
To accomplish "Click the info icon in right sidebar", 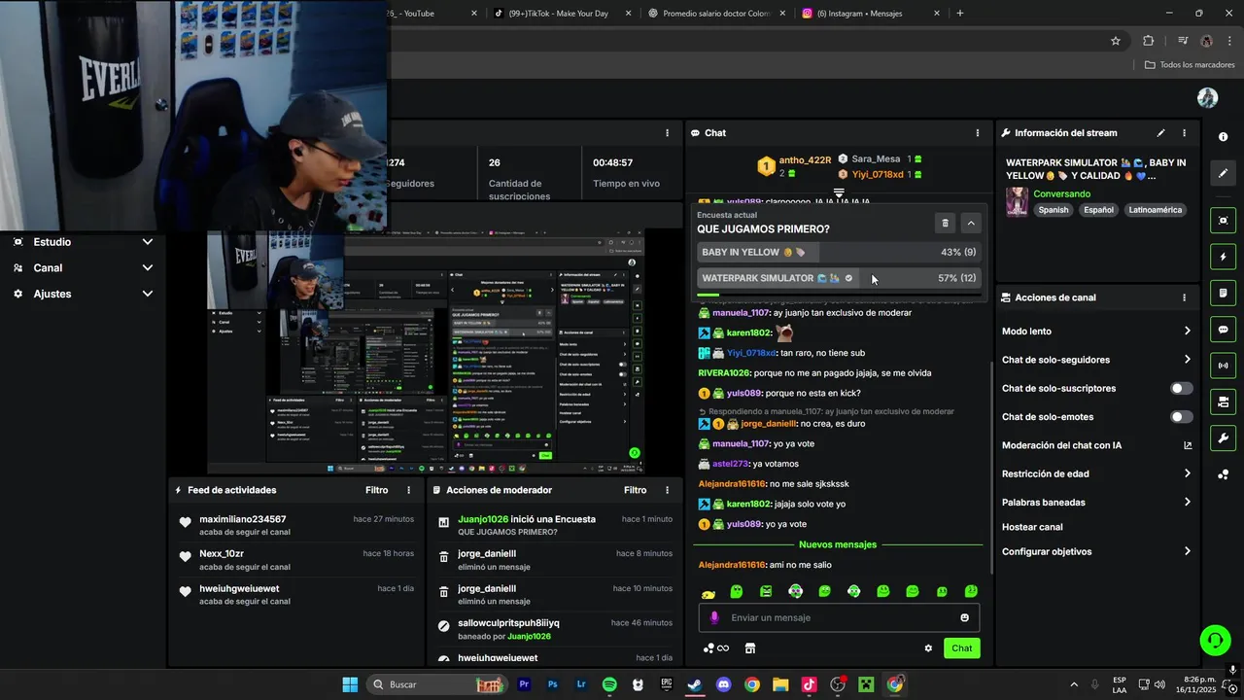I will point(1223,137).
